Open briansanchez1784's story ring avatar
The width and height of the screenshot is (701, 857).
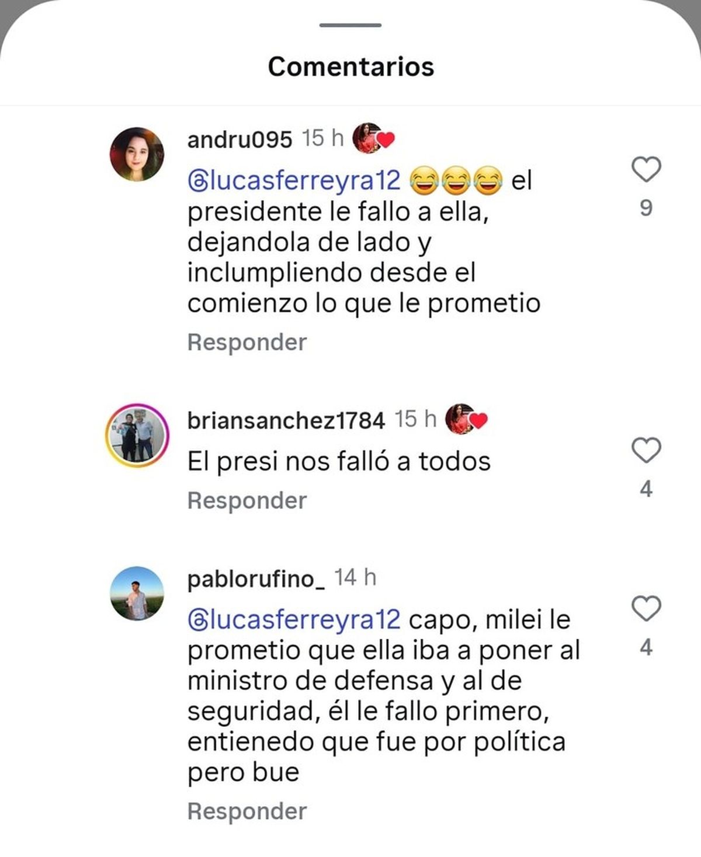(137, 436)
